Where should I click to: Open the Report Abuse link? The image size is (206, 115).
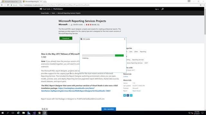(136, 91)
